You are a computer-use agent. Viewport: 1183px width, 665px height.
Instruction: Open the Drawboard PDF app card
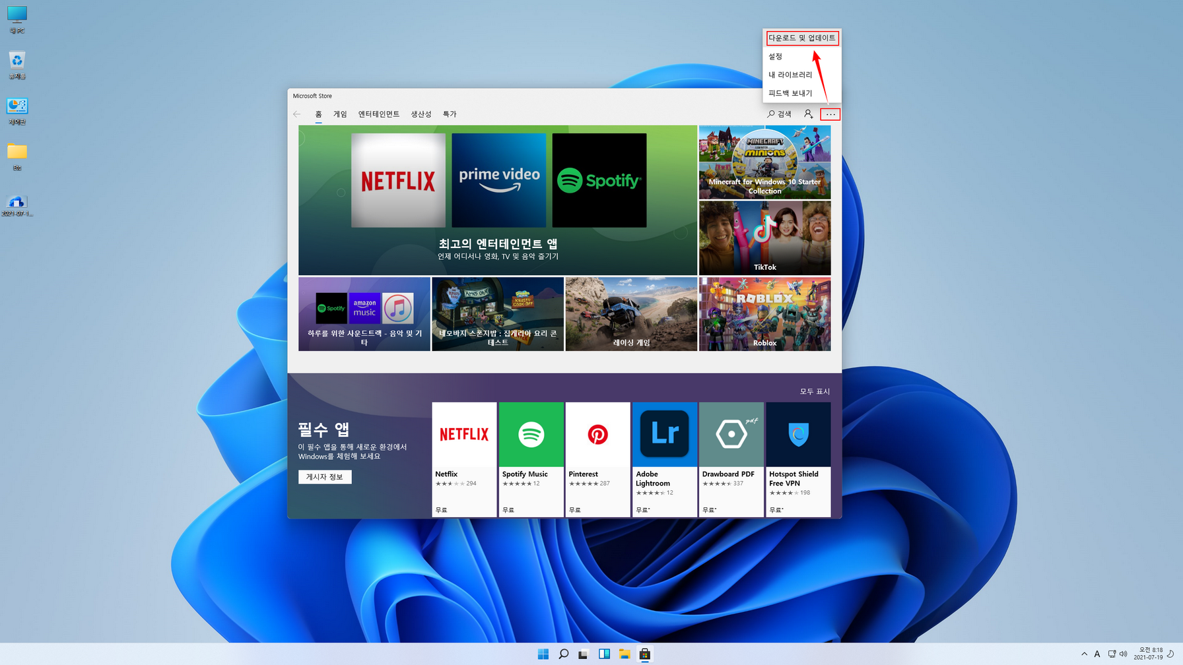point(731,460)
